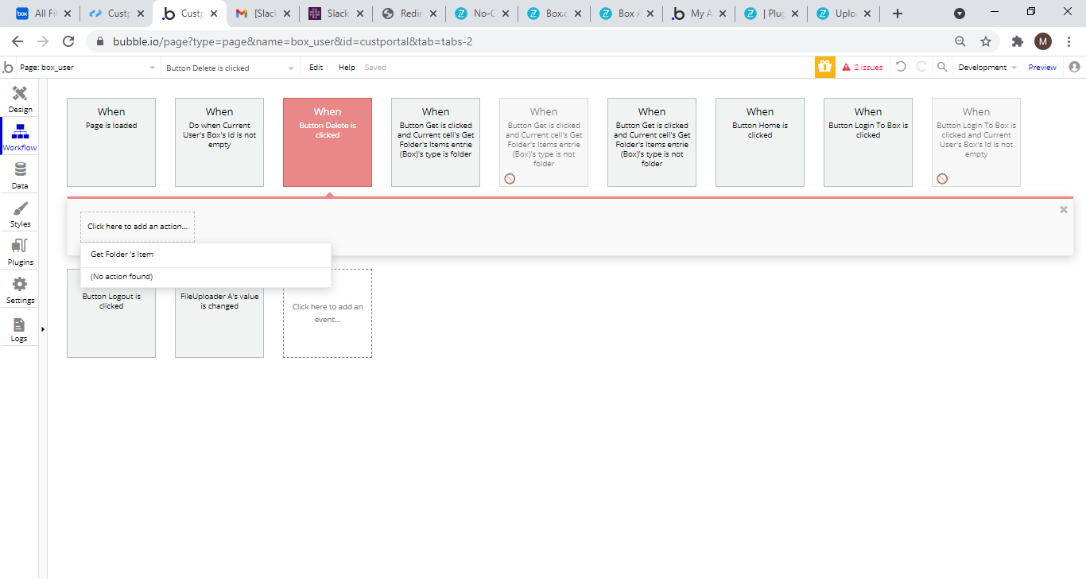The height and width of the screenshot is (579, 1086).
Task: Select Button Get clicked type is folder event
Action: [436, 142]
